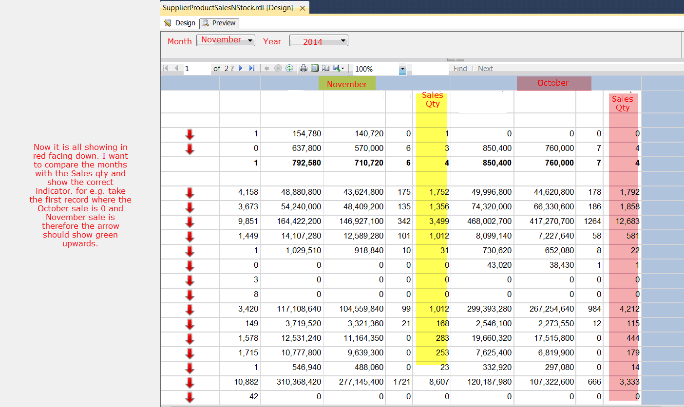
Task: Click the Find button
Action: [460, 69]
